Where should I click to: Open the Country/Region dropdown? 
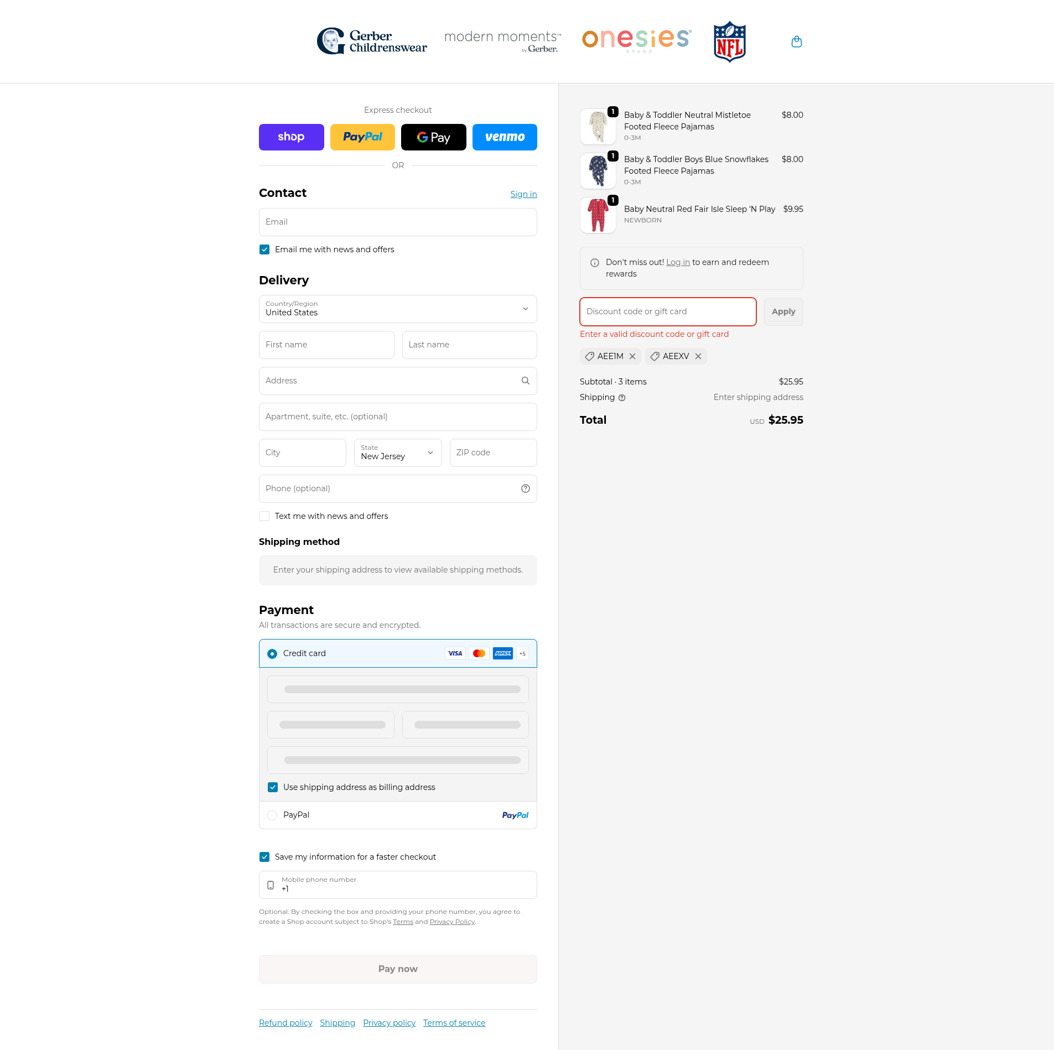tap(397, 309)
